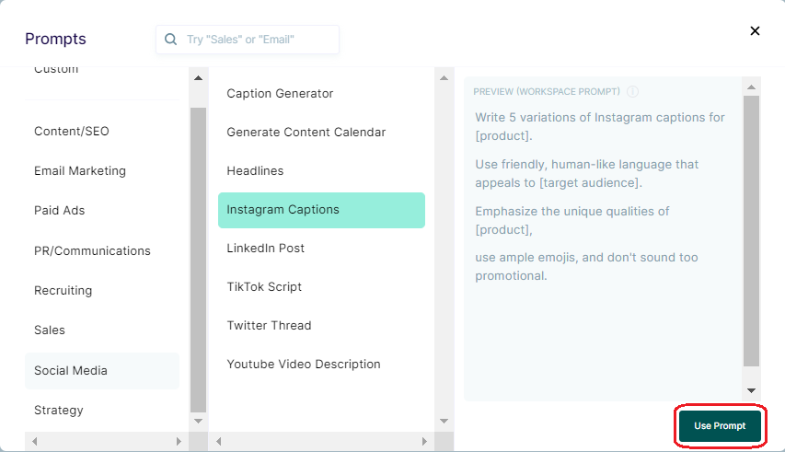Focus the prompt search field
Image resolution: width=785 pixels, height=452 pixels.
point(248,40)
